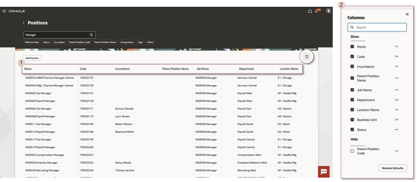Click the Restore Defaults button
Viewport: 417px width, 182px height.
pos(392,168)
